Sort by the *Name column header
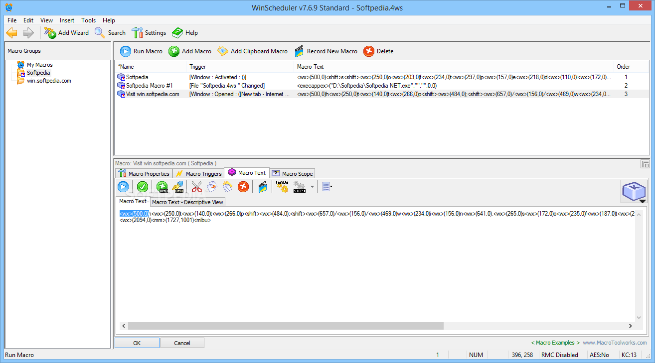Screen dimensions: 655x363 [151, 67]
